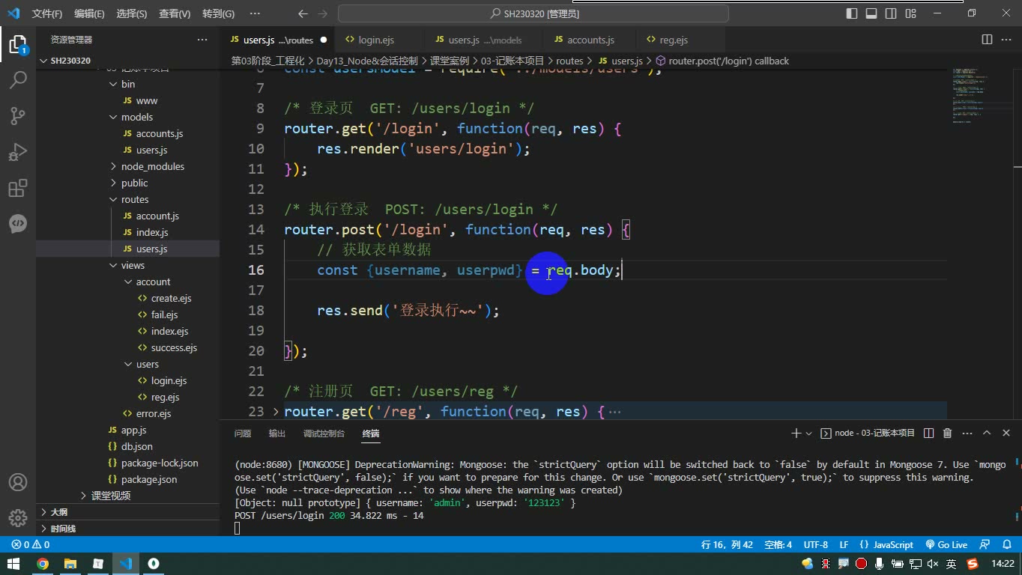The height and width of the screenshot is (575, 1022).
Task: Go back with the navigation arrow
Action: (x=303, y=13)
